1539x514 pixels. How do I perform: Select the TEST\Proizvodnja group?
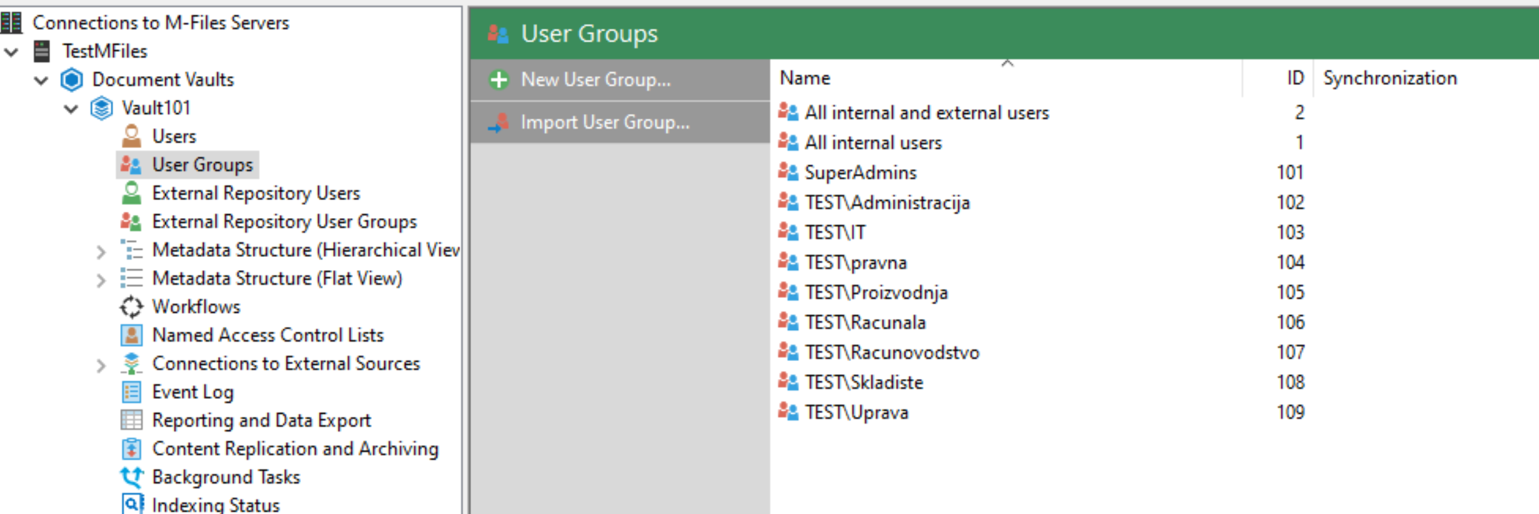876,292
